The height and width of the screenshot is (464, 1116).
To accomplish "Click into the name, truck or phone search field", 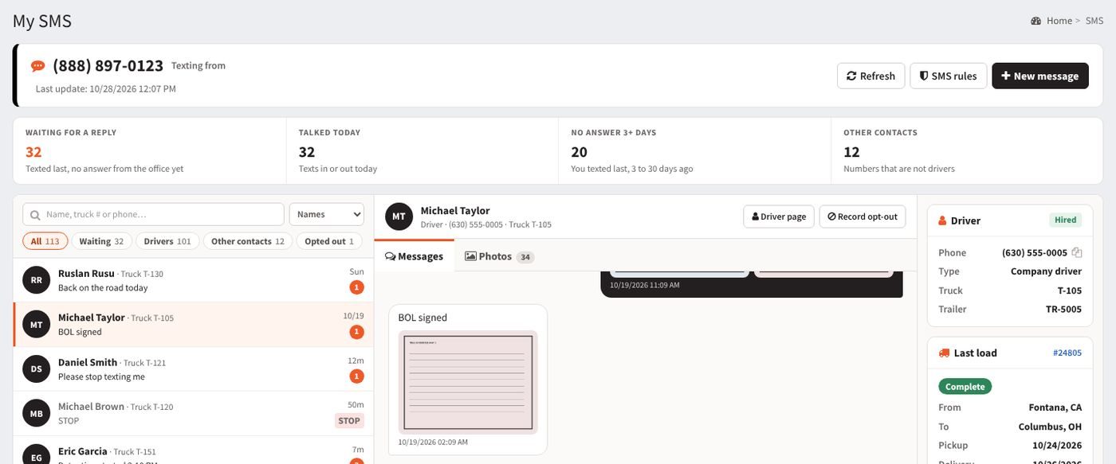I will click(x=153, y=214).
